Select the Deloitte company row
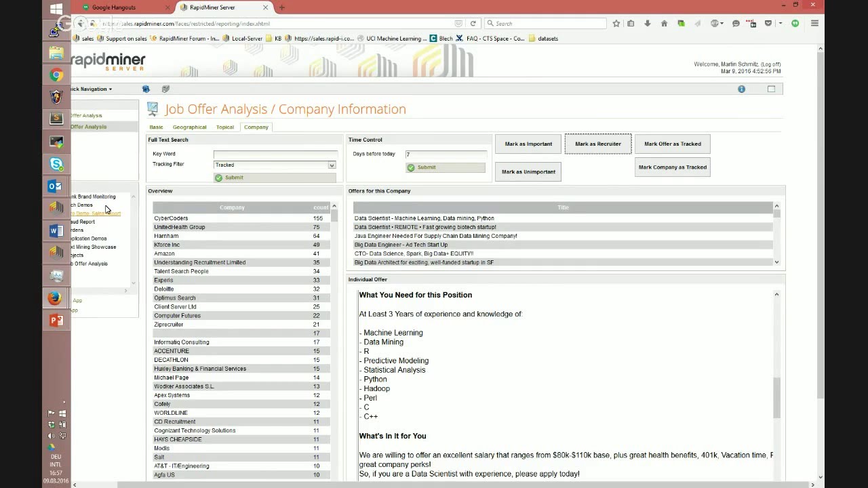 [241, 289]
